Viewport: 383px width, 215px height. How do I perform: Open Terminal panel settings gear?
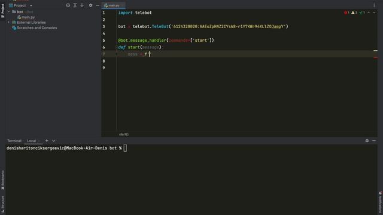pyautogui.click(x=367, y=141)
